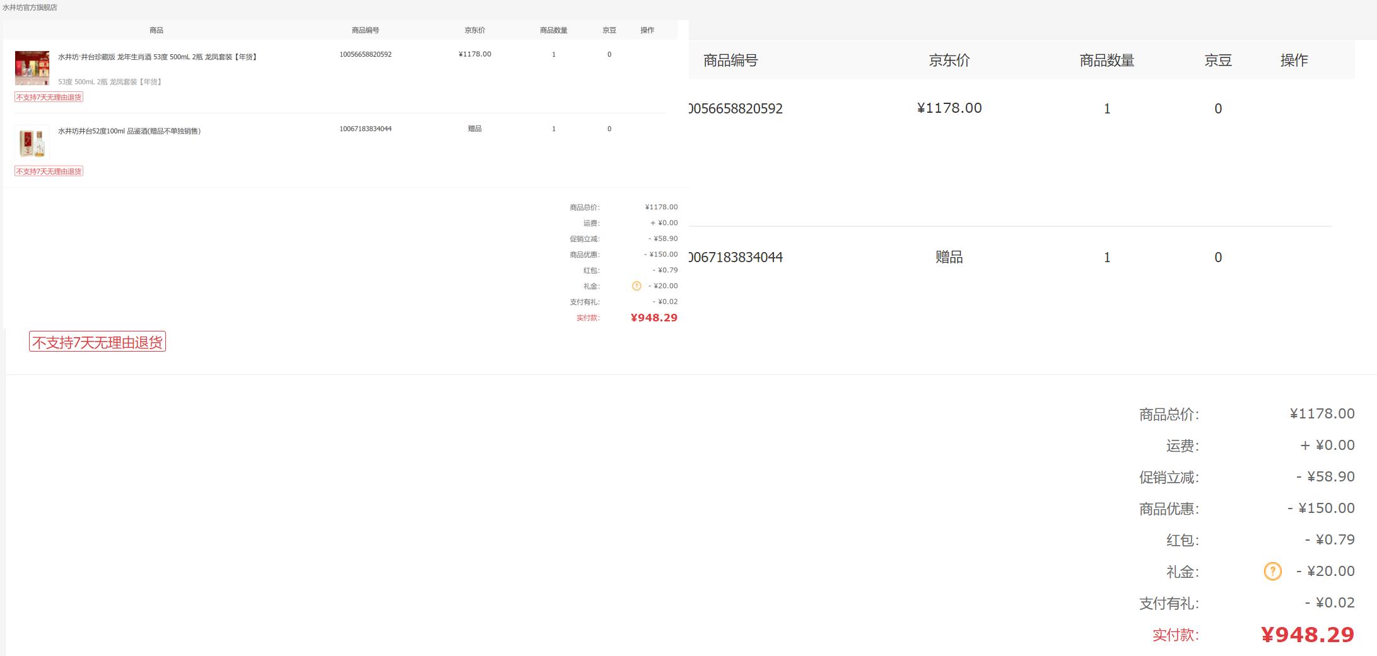1377x656 pixels.
Task: Click the enlarged red 实付款 label
Action: tap(1176, 635)
